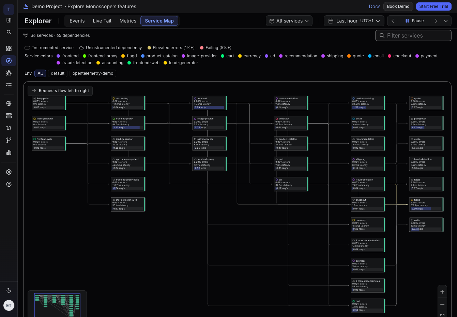
Task: Expand the 6 more dependencies node
Action: tap(368, 245)
